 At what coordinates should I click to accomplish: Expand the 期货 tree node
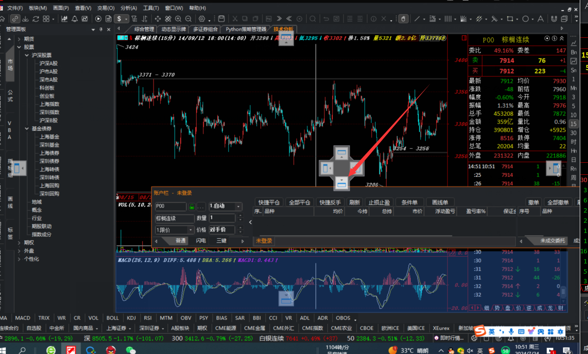[19, 39]
